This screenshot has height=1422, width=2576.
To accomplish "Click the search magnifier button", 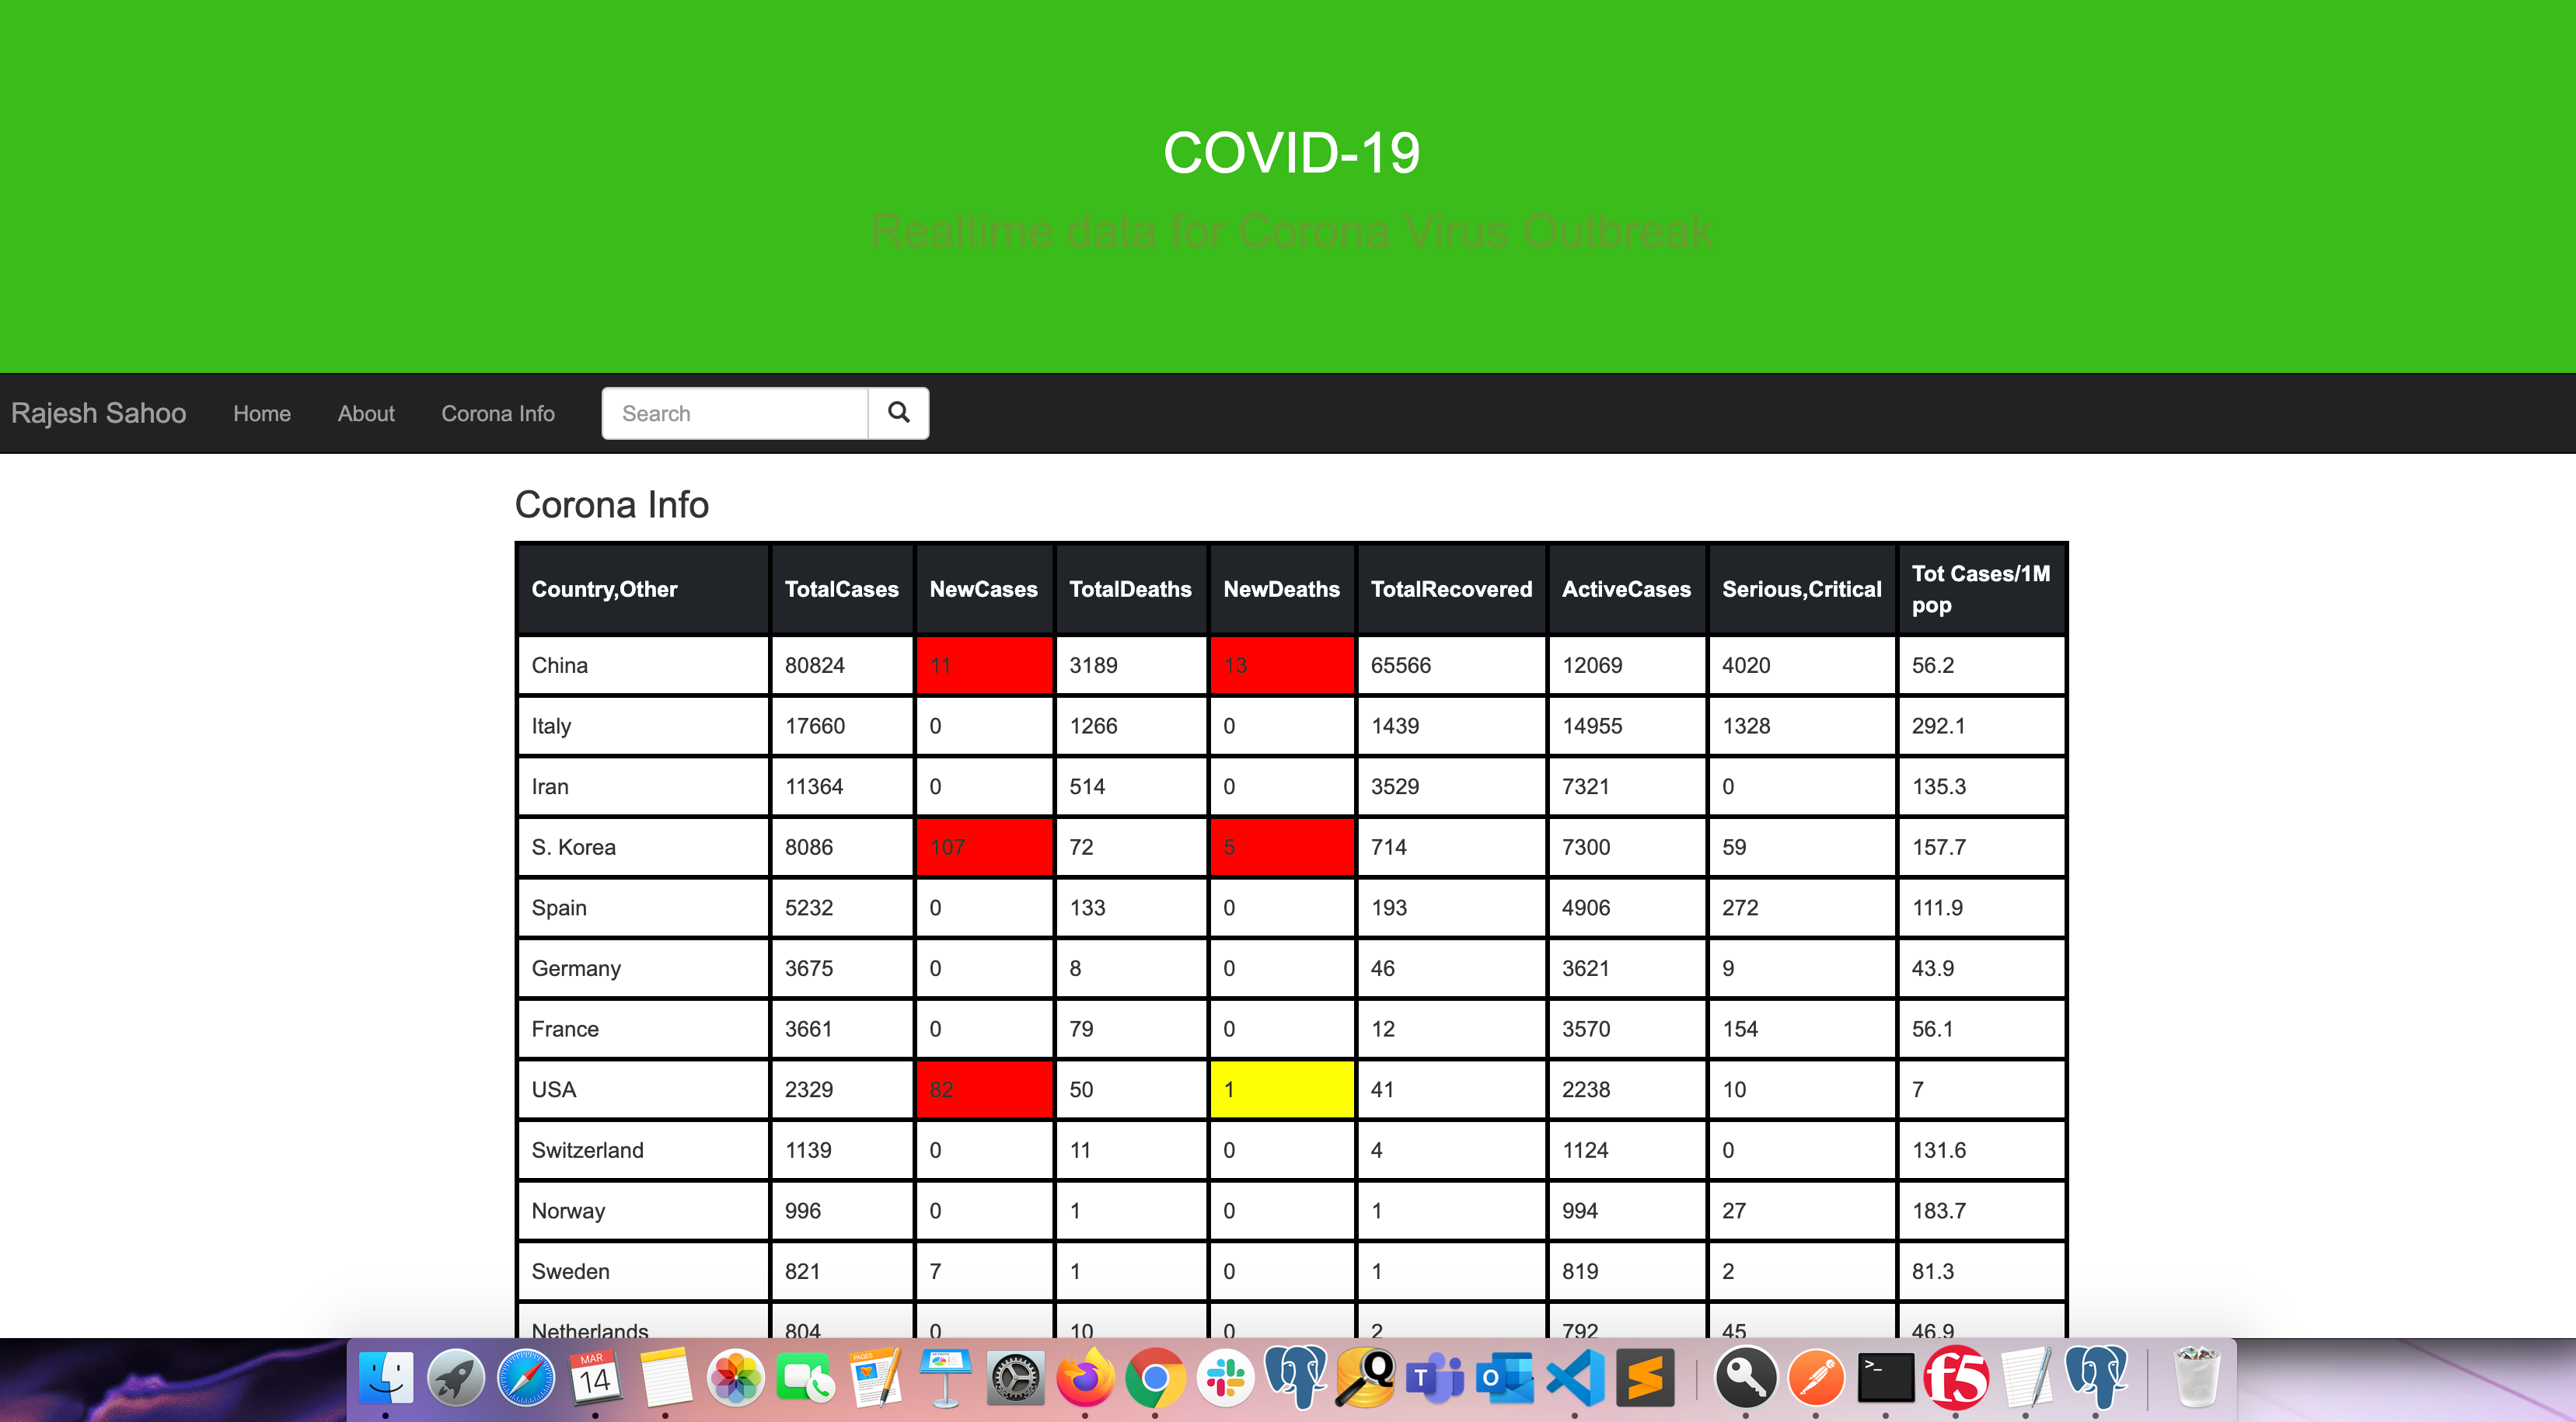I will (x=898, y=413).
